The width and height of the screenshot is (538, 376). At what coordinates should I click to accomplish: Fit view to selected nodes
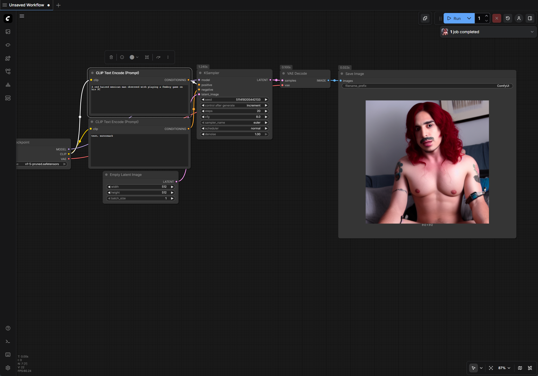(x=491, y=368)
